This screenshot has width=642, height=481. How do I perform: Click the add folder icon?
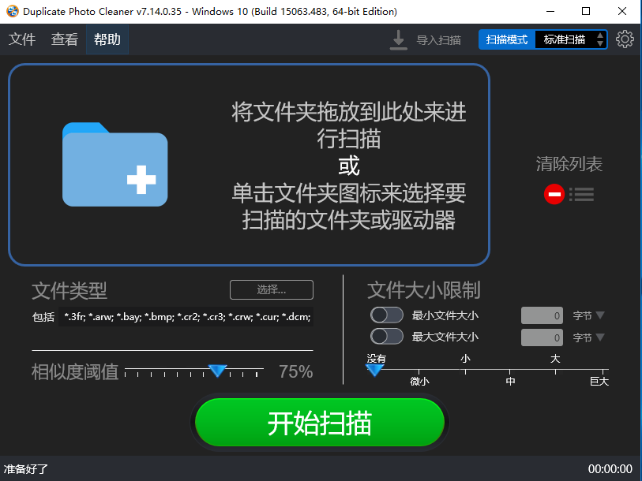point(115,164)
